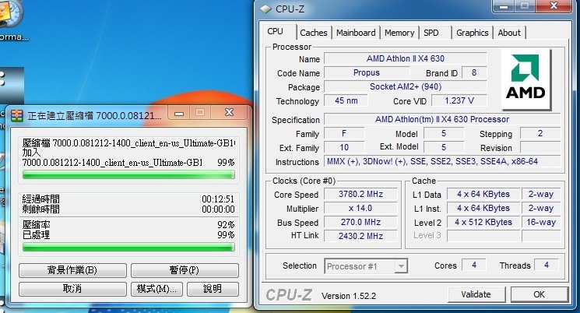Screen dimensions: 580x313
Task: Expand the Processor #1 selection dropdown
Action: pyautogui.click(x=401, y=266)
